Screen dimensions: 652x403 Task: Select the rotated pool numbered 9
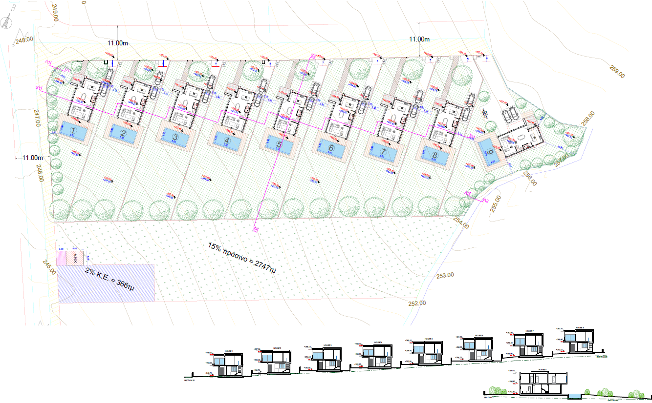tap(489, 151)
